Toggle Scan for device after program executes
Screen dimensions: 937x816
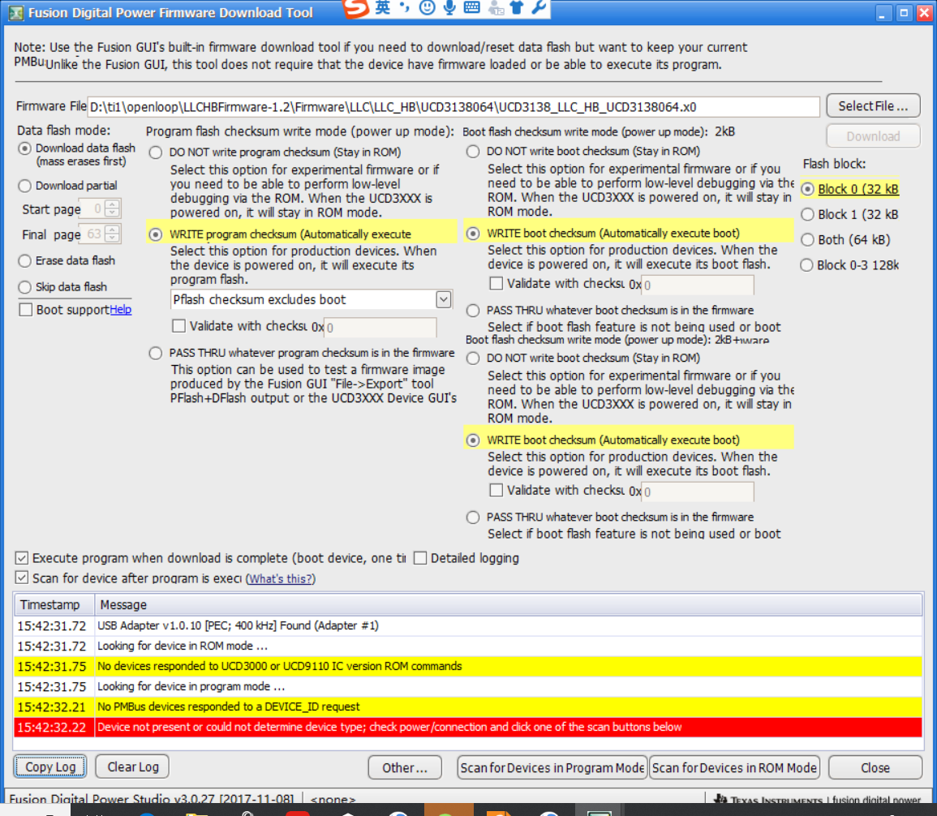point(22,578)
